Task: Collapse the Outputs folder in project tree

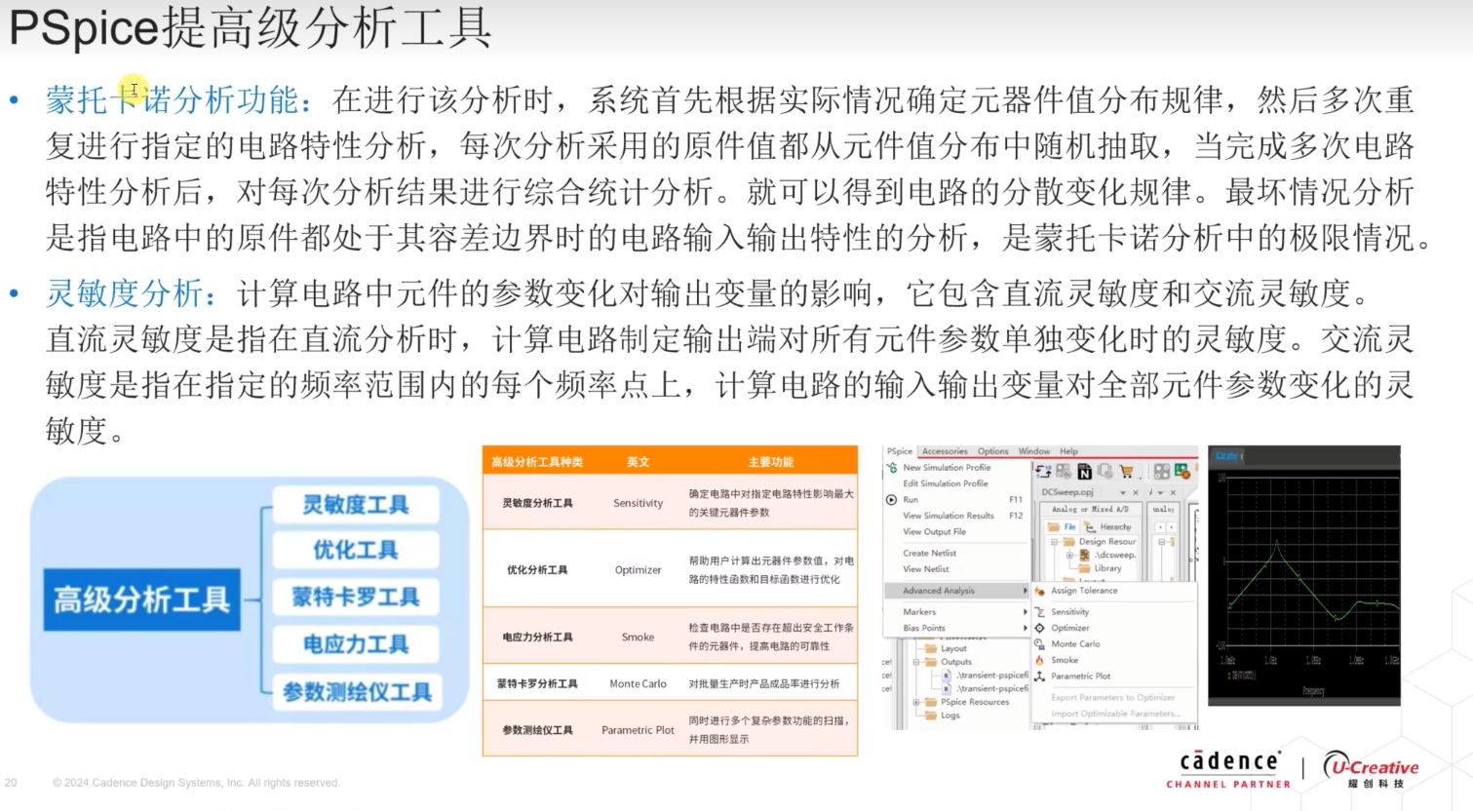Action: 916,662
